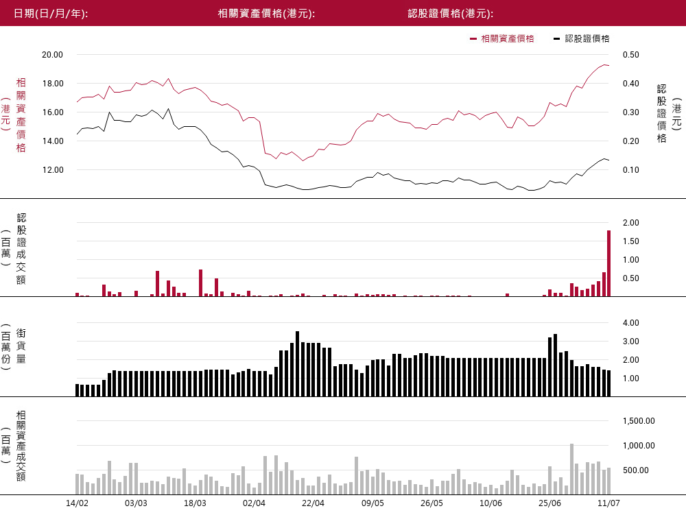
Task: Click the 09/05 date label
Action: 372,503
